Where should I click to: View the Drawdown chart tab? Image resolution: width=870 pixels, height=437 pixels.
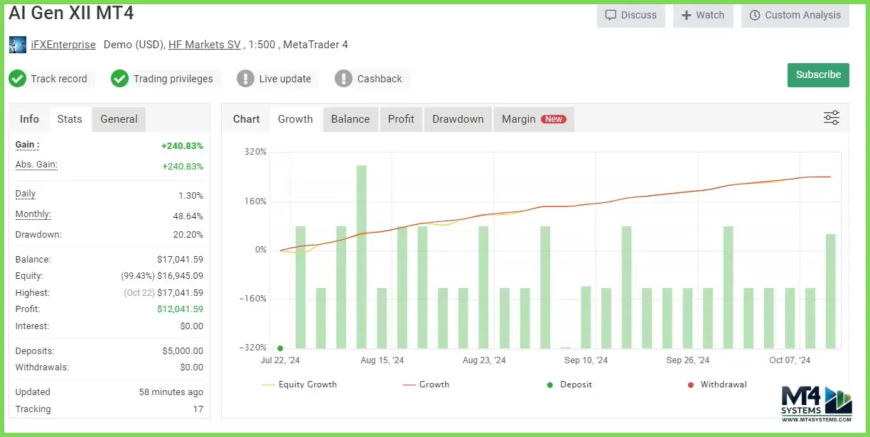(x=458, y=119)
